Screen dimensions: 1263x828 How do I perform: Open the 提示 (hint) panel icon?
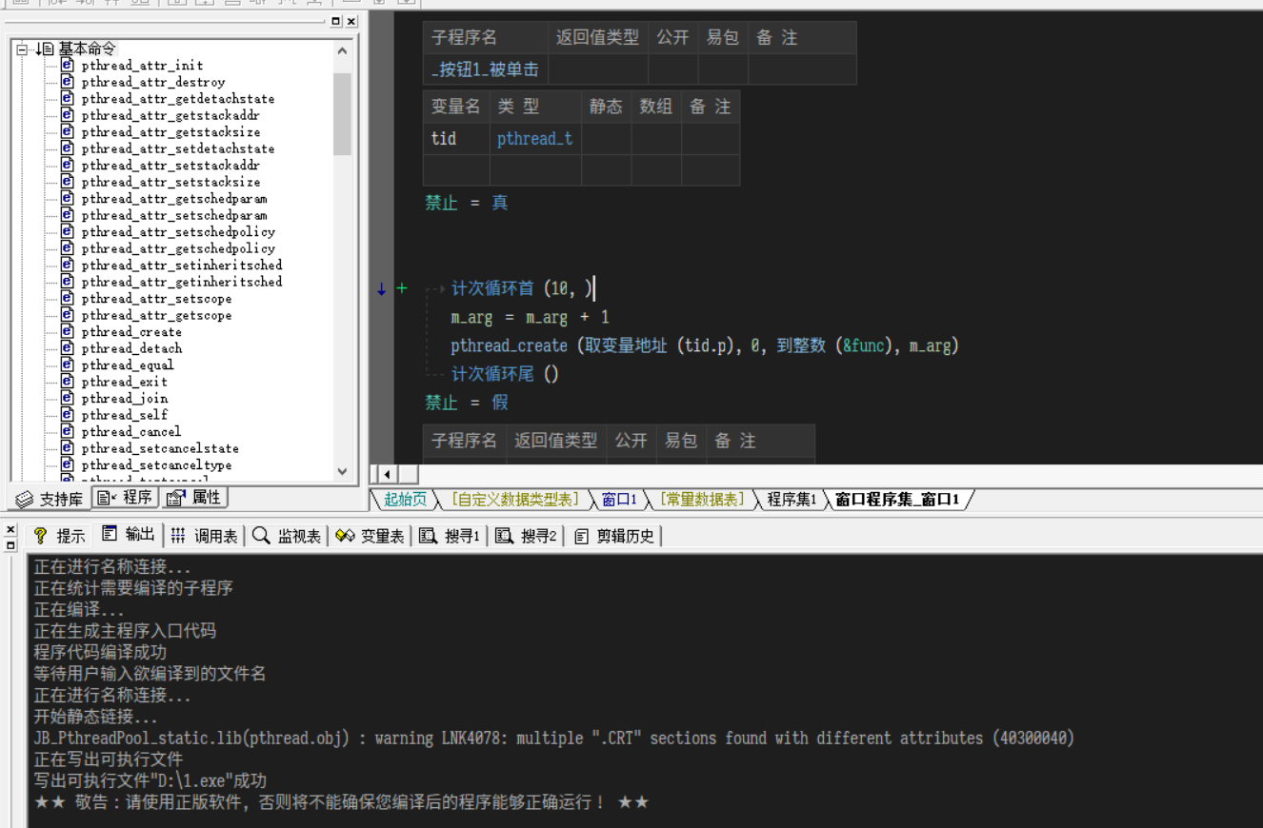[x=40, y=536]
